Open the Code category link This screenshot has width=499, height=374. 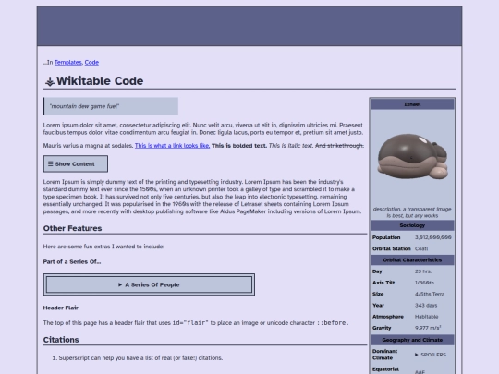(91, 63)
